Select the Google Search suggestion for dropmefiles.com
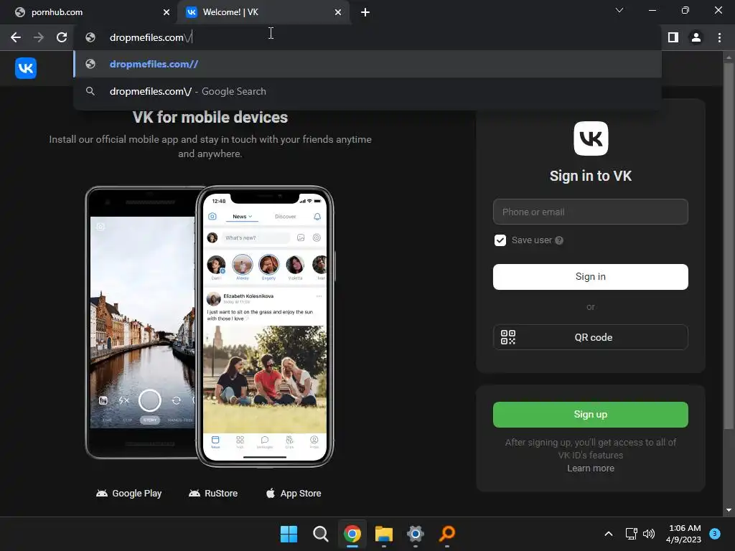735x551 pixels. click(367, 91)
